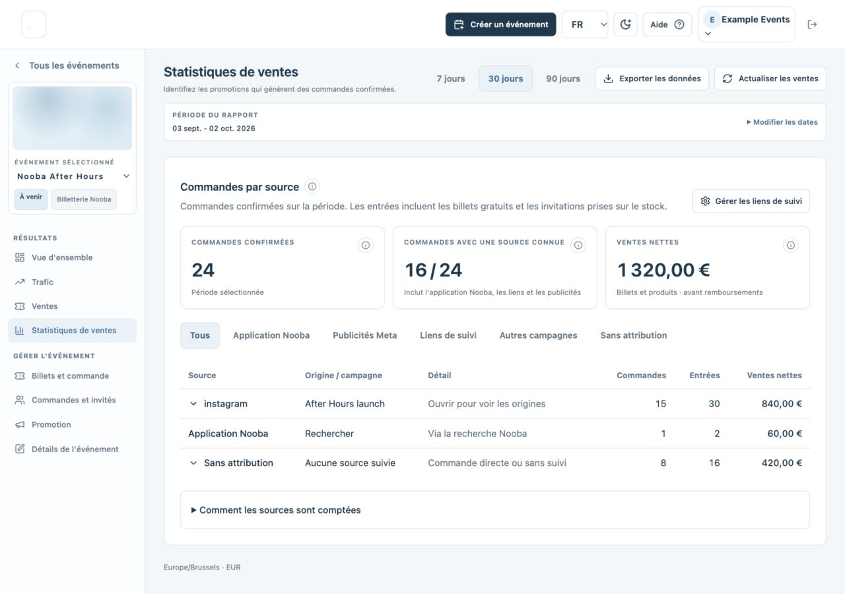845x594 pixels.
Task: Click the logout icon in header
Action: pos(812,24)
